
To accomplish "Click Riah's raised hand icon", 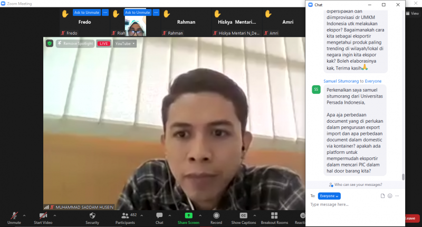I will coord(116,14).
